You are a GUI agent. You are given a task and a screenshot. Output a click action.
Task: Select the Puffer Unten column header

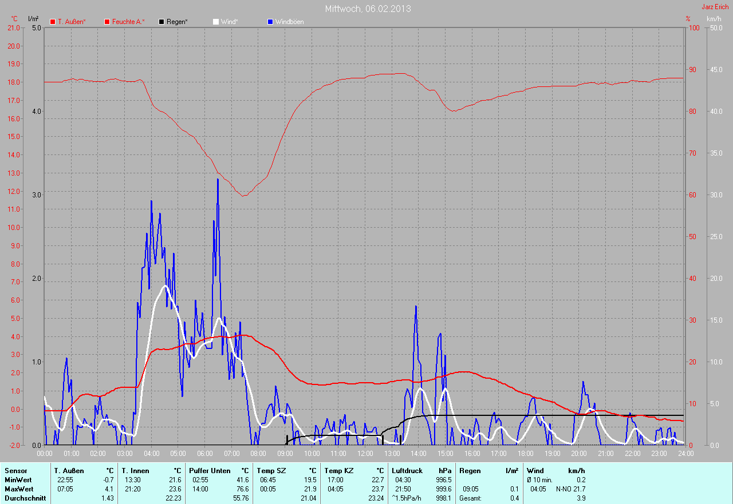point(210,471)
